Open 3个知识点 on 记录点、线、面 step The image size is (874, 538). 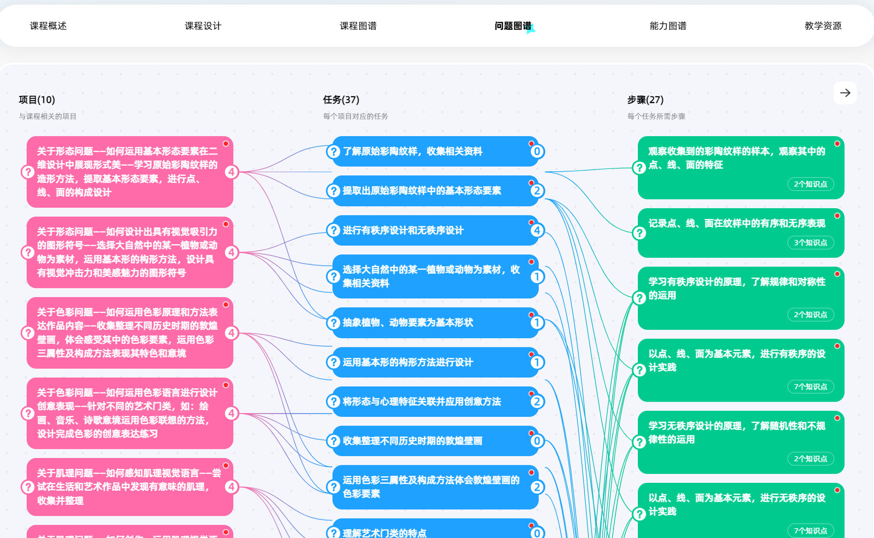(x=810, y=243)
